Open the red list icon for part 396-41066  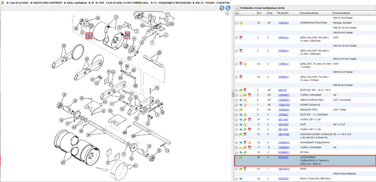point(245,134)
